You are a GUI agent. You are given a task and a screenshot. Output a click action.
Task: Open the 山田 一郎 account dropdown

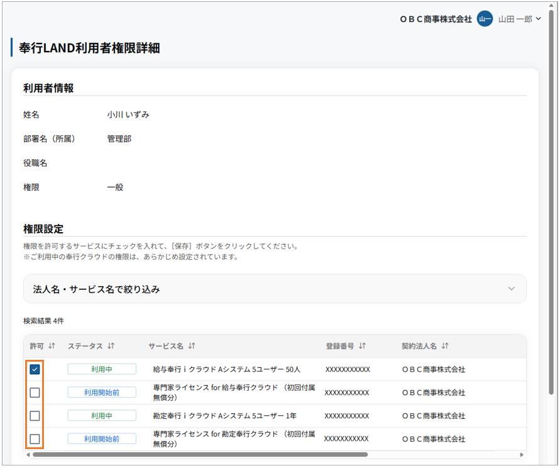pos(520,19)
